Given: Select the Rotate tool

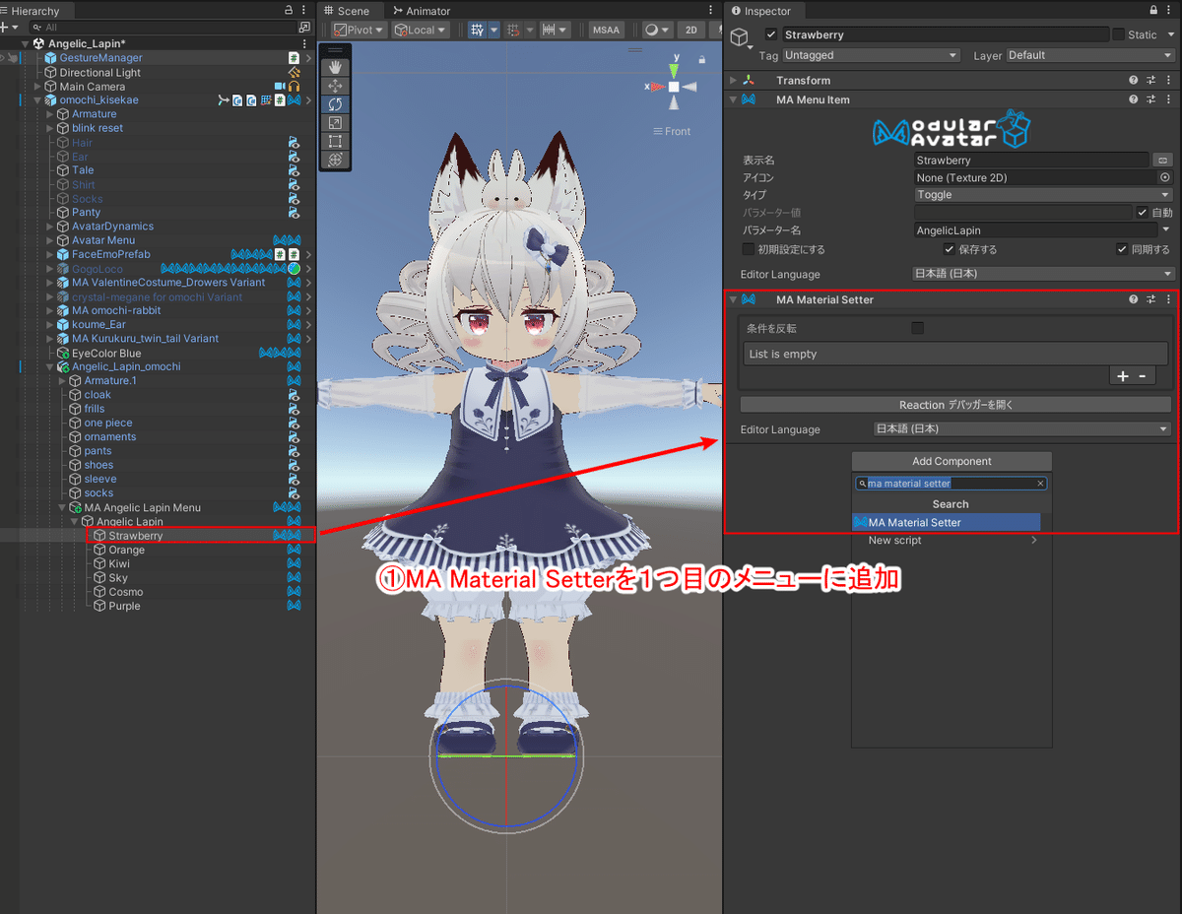Looking at the screenshot, I should tap(335, 103).
